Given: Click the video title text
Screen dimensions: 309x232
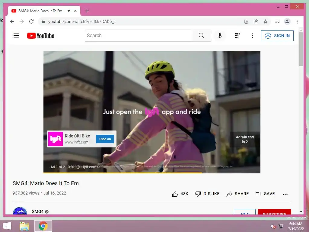Looking at the screenshot, I should click(x=46, y=183).
